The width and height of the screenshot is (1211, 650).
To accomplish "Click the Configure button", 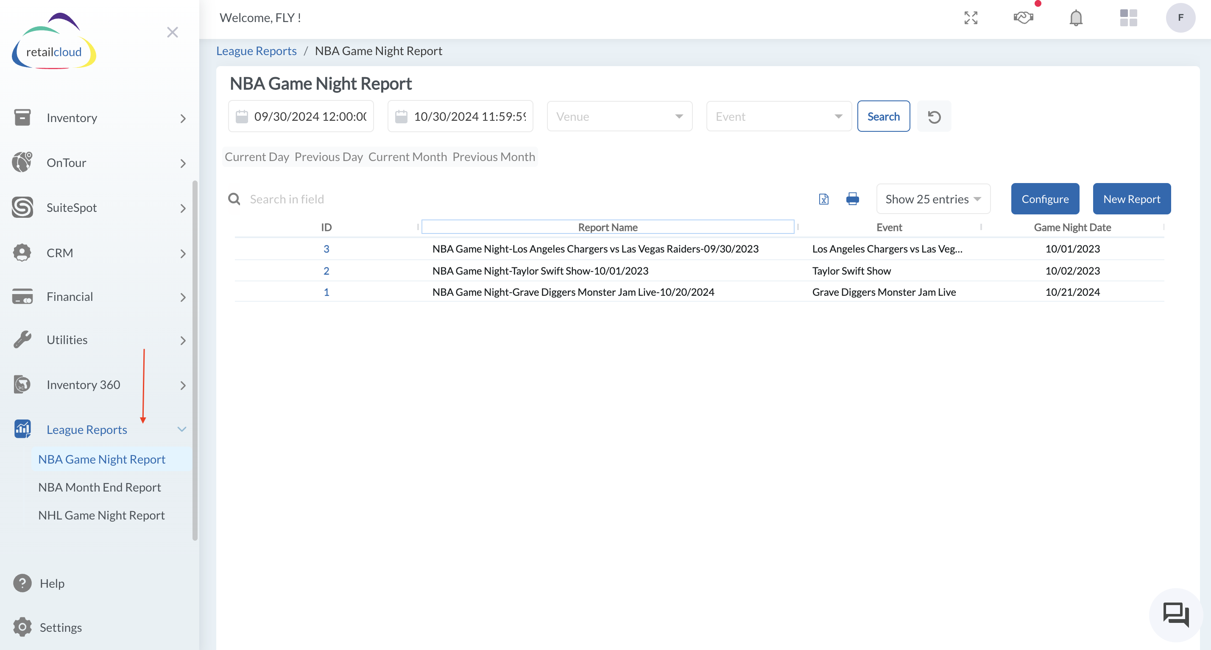I will coord(1045,199).
